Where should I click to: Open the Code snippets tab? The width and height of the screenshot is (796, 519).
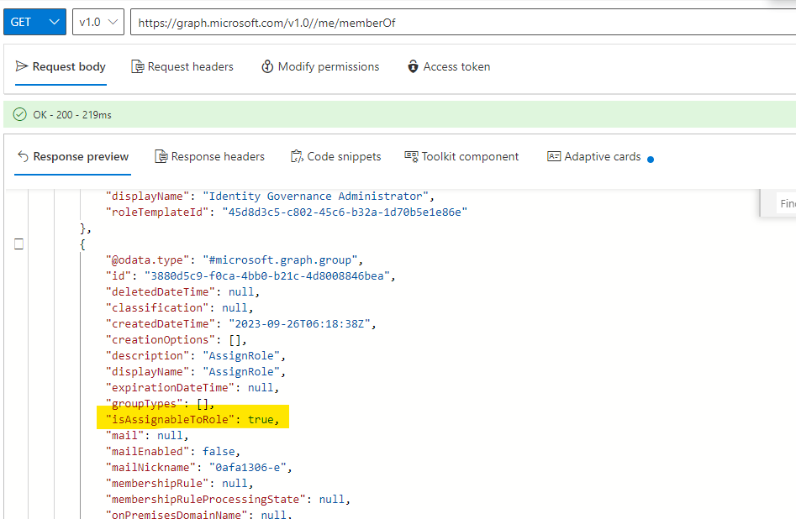(x=335, y=156)
